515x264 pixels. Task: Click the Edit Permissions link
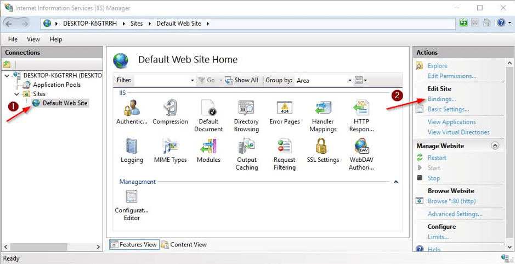pyautogui.click(x=452, y=76)
